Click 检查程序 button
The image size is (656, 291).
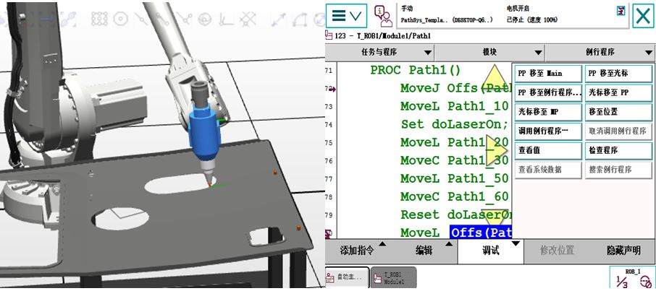click(618, 150)
